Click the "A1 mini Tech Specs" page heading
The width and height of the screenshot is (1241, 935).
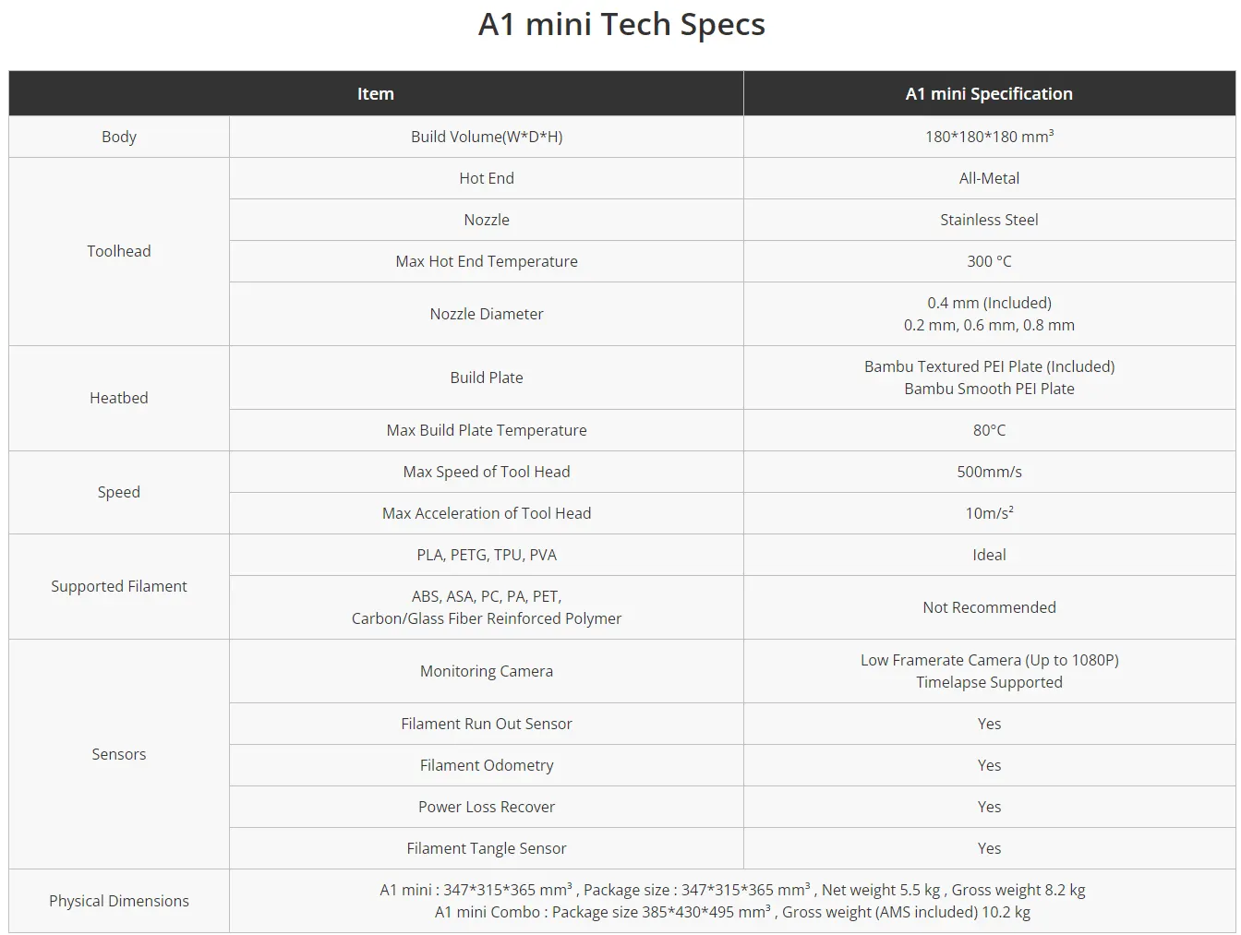point(621,25)
